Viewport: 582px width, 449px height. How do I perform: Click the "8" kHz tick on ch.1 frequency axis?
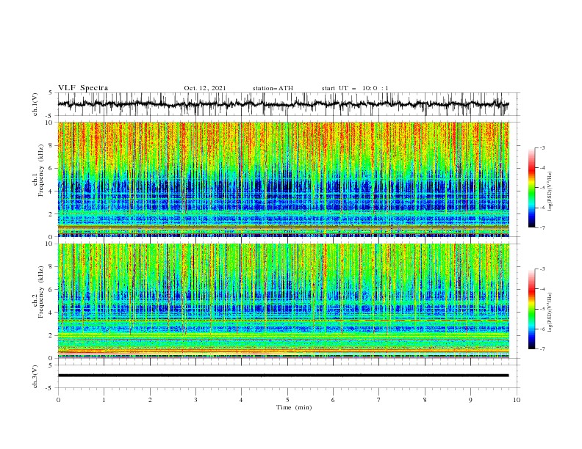click(51, 145)
